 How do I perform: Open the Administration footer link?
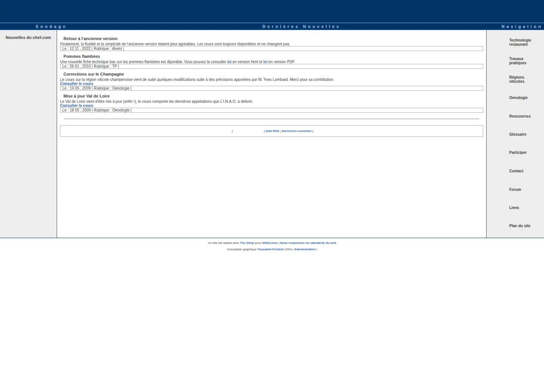[305, 249]
